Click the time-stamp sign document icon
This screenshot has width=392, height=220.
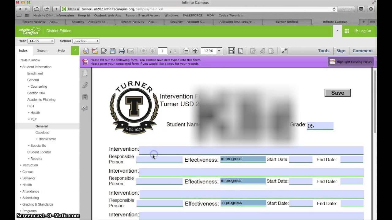click(x=271, y=51)
